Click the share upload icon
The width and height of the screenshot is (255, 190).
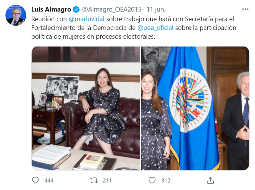pyautogui.click(x=210, y=180)
